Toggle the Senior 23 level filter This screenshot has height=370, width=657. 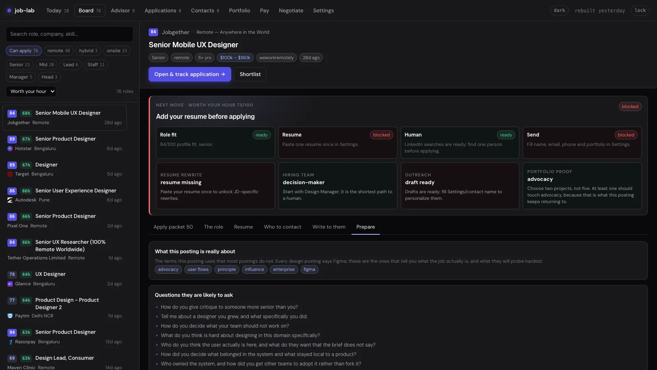coord(20,65)
